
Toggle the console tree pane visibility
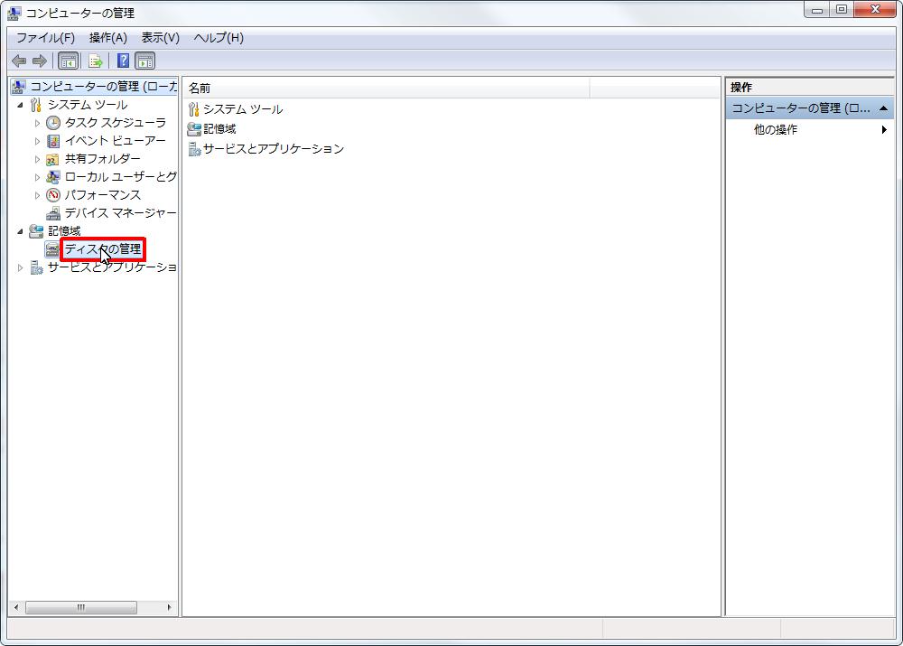[68, 61]
